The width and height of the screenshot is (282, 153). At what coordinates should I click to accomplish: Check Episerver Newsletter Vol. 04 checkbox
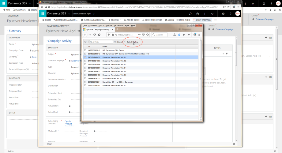pos(85,68)
